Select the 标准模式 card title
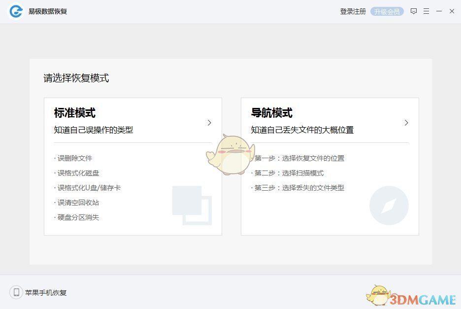461x309 pixels. click(75, 113)
